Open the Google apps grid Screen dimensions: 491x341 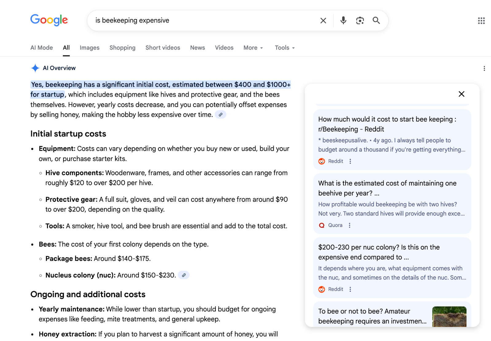point(481,21)
